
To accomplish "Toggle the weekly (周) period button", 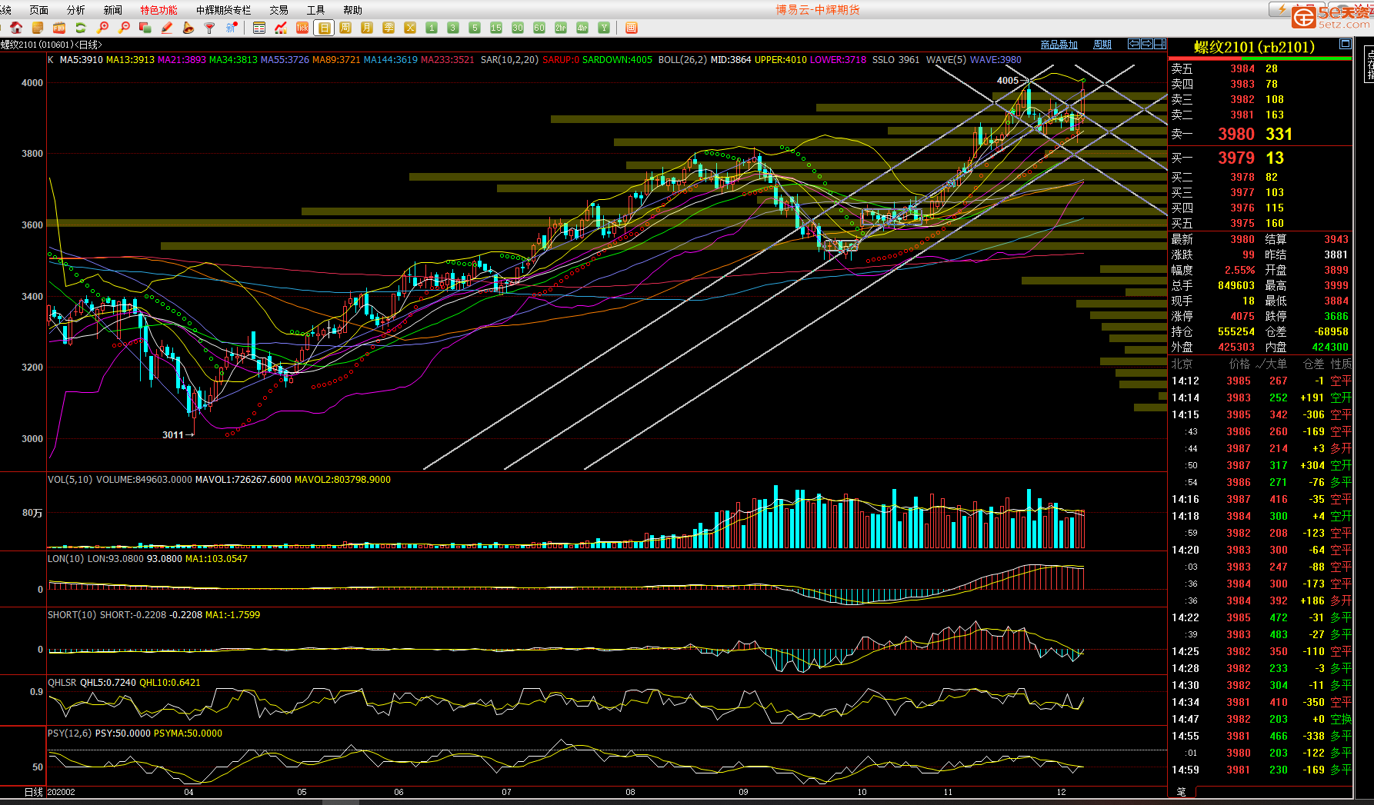I will tap(345, 28).
